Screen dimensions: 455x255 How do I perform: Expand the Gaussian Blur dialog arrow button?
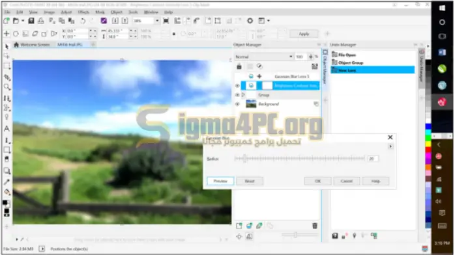coord(390,146)
